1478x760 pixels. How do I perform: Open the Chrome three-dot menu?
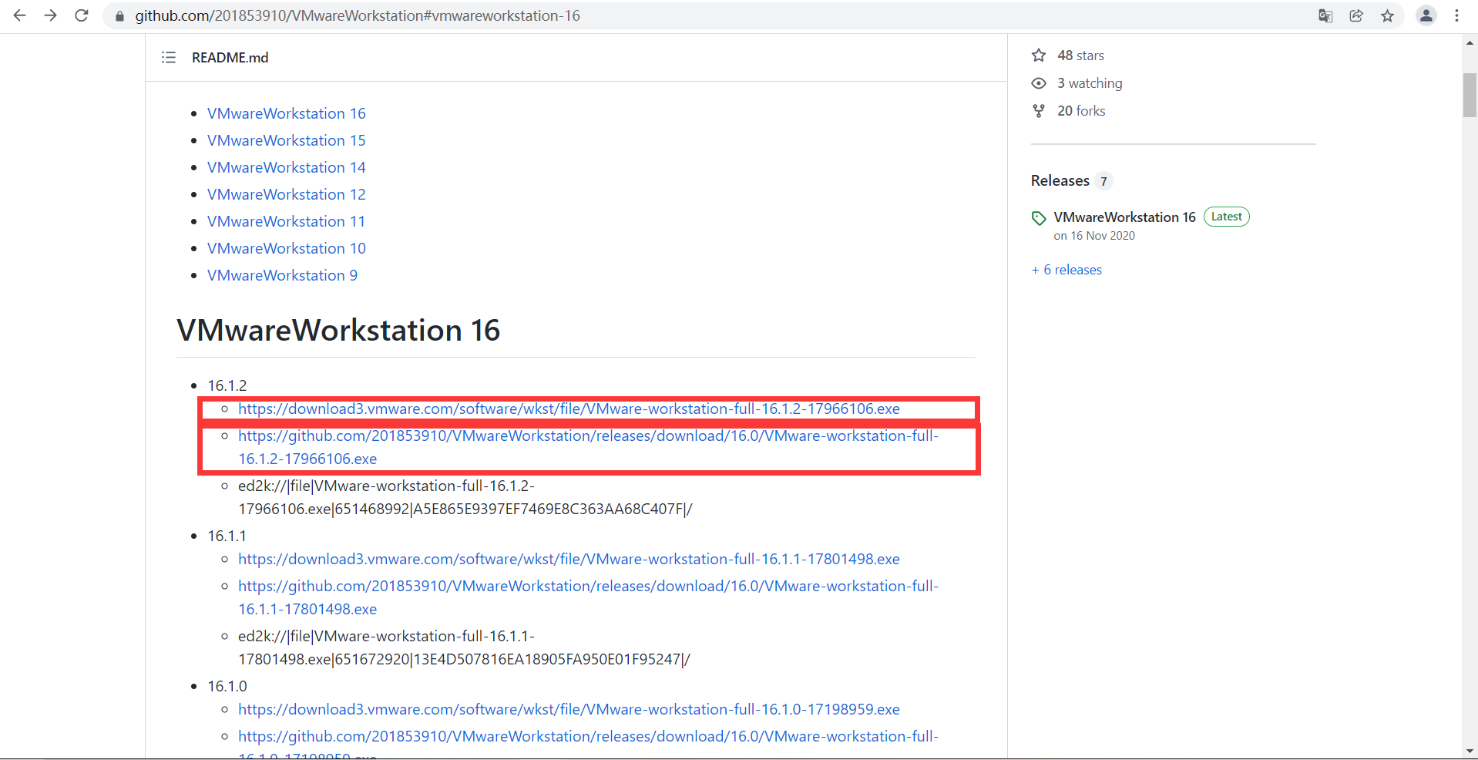pos(1457,15)
